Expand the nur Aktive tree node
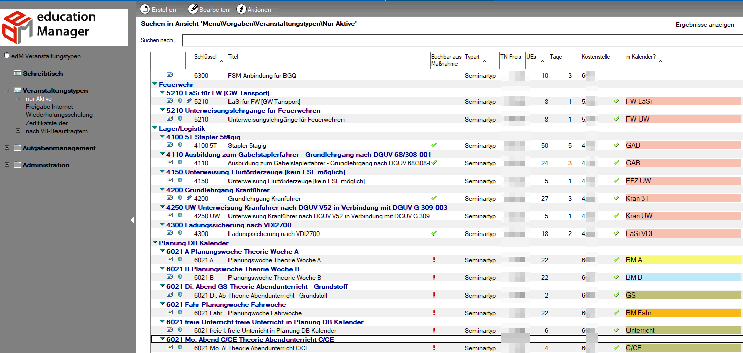 pos(18,98)
